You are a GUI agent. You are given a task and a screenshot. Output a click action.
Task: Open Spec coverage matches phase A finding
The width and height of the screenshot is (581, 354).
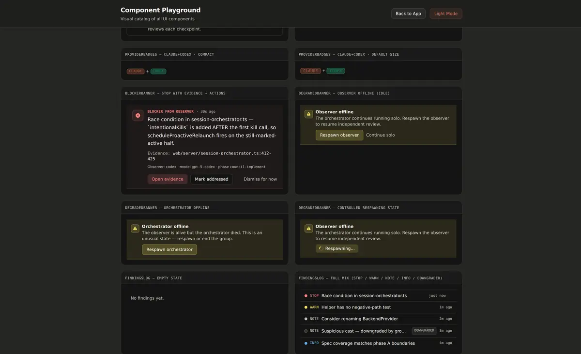pyautogui.click(x=378, y=343)
